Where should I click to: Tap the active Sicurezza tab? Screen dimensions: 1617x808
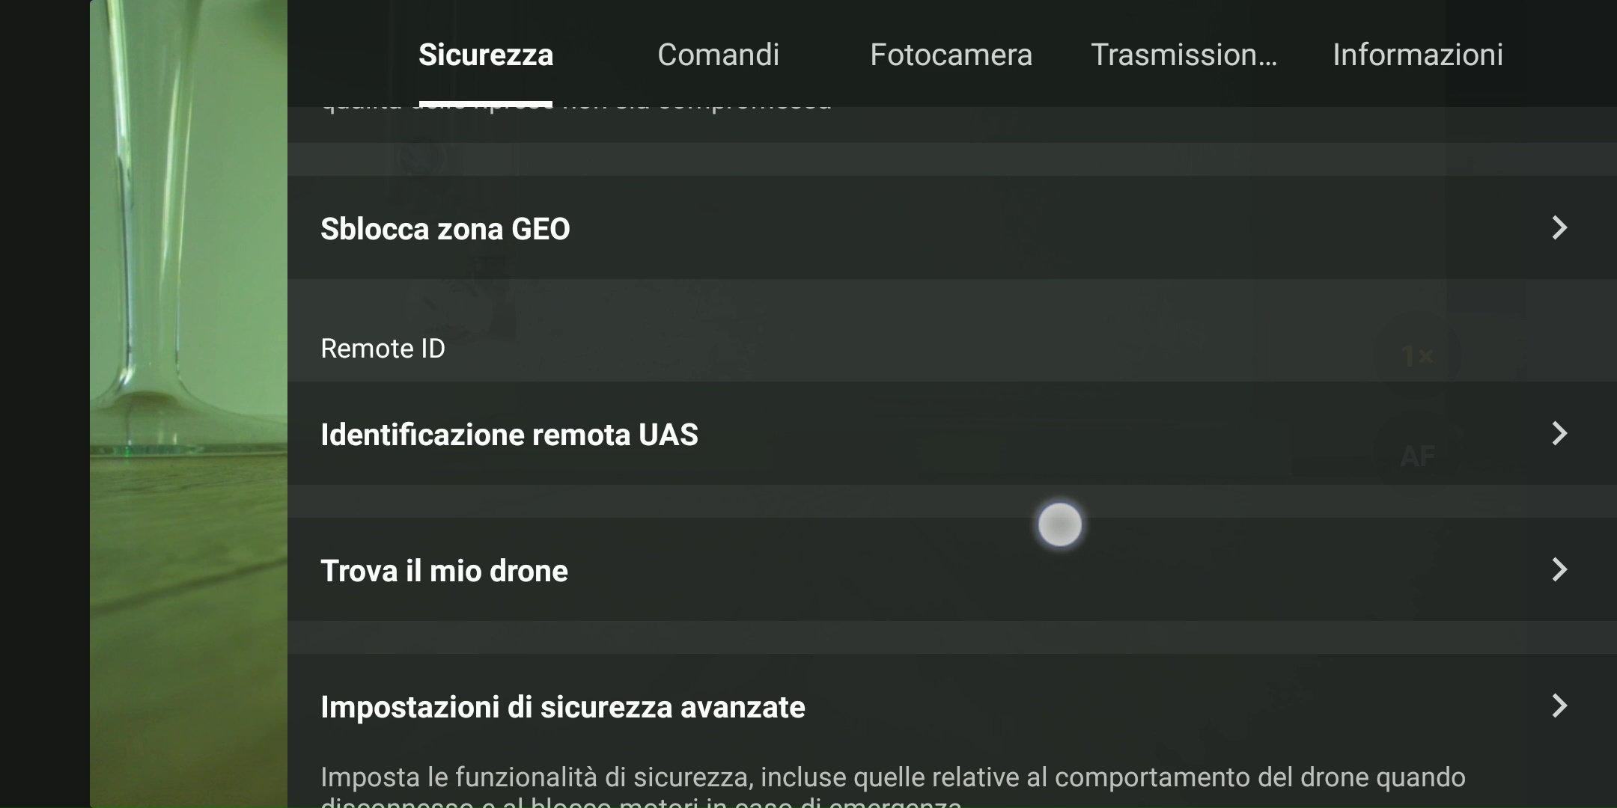point(486,55)
